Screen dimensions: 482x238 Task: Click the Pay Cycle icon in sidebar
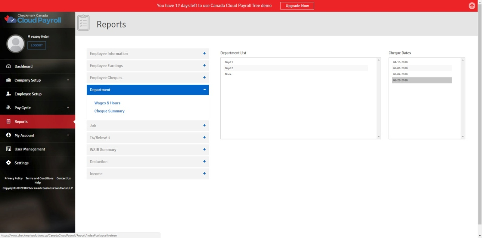[x=9, y=108]
